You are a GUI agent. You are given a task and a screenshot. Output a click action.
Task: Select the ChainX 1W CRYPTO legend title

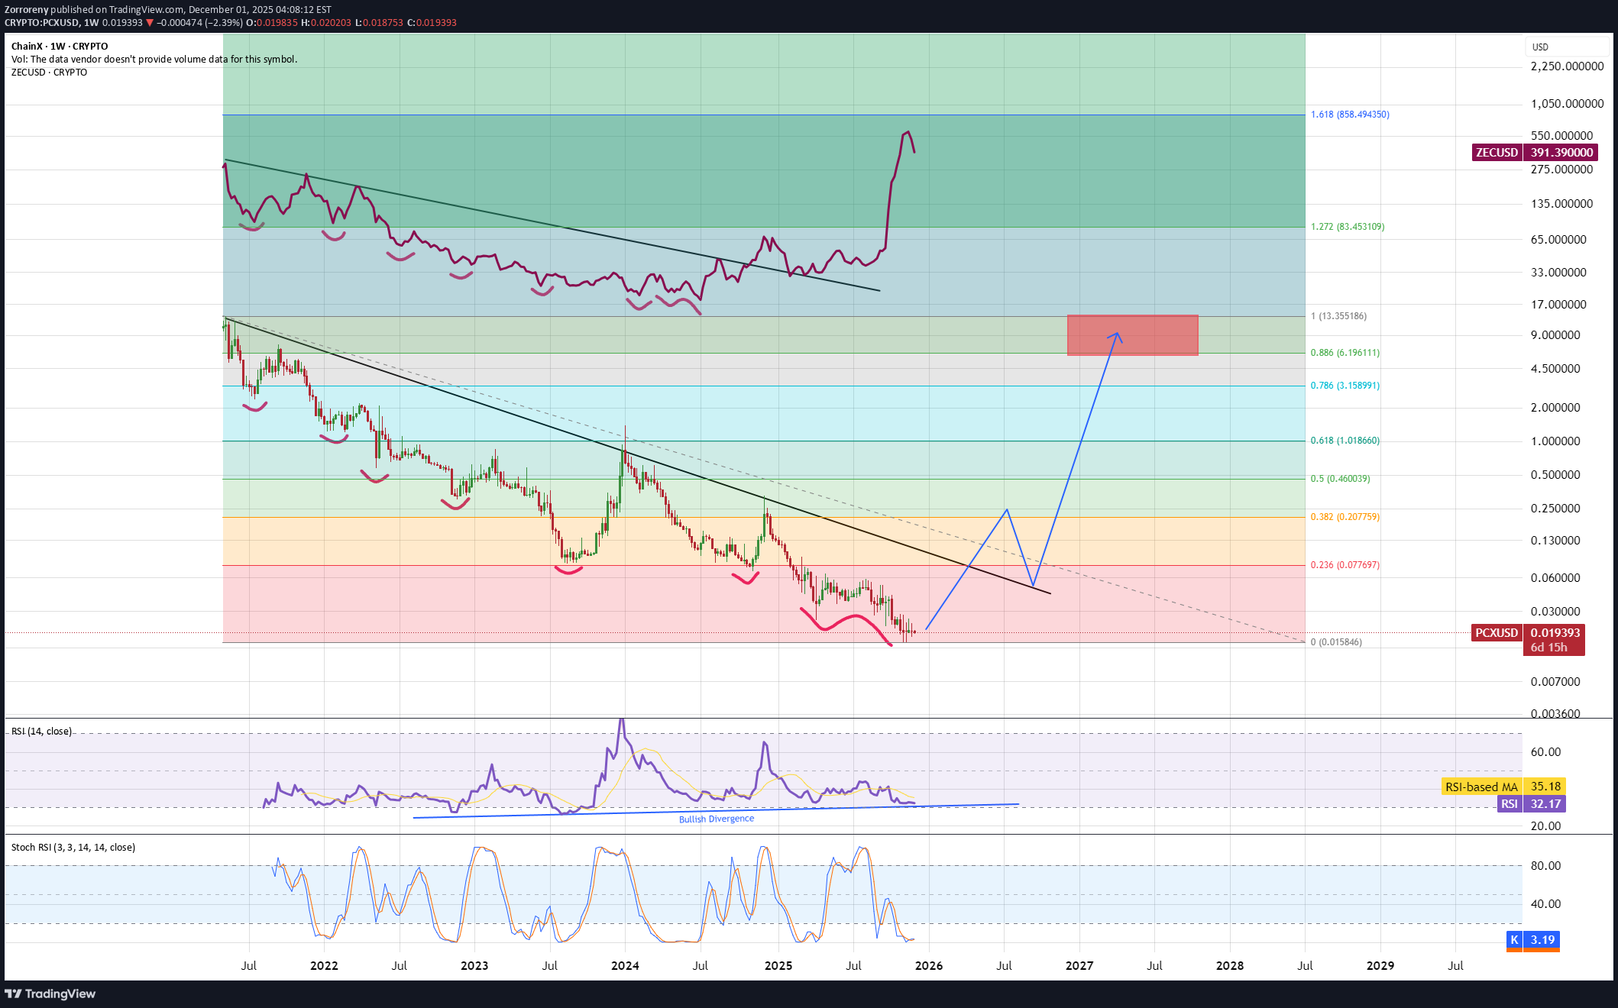[60, 47]
